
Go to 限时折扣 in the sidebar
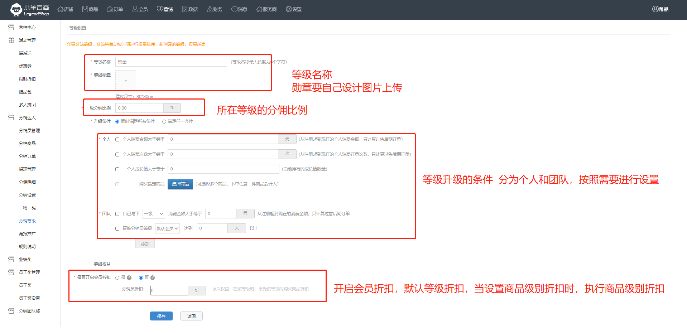pos(27,79)
